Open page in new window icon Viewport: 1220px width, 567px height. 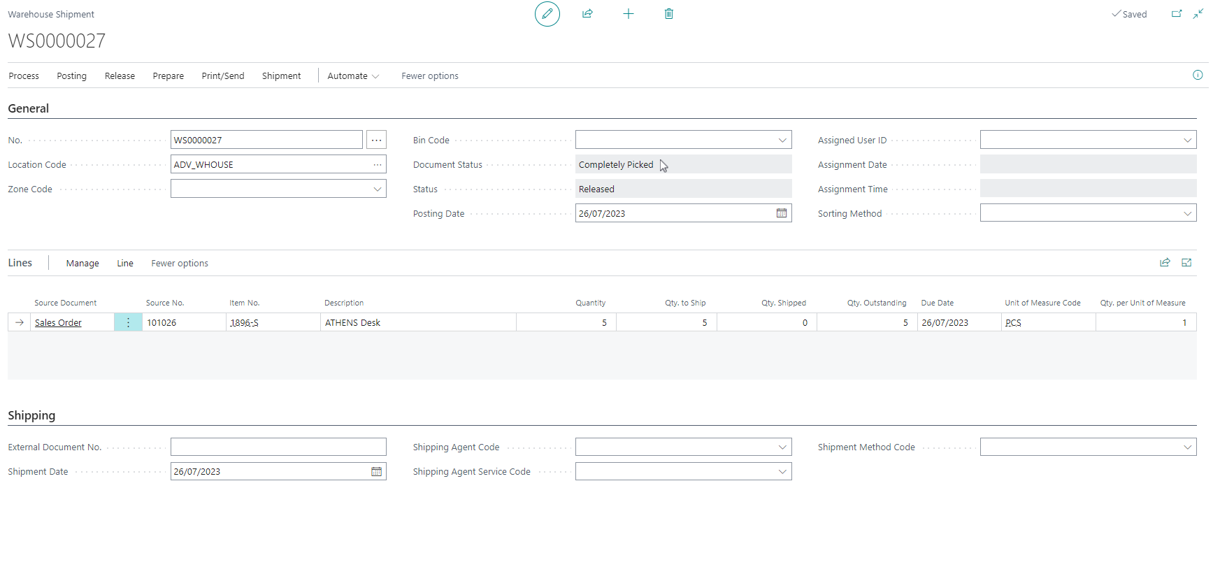click(x=1177, y=14)
